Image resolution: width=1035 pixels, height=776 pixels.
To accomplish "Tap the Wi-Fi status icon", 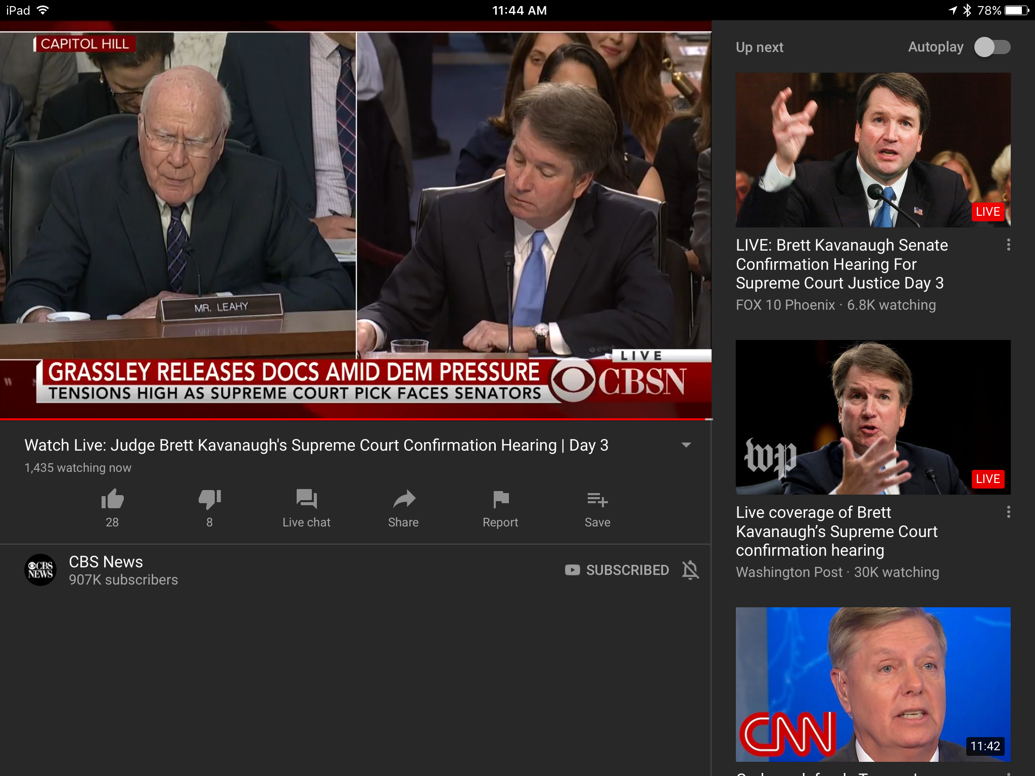I will pos(43,10).
